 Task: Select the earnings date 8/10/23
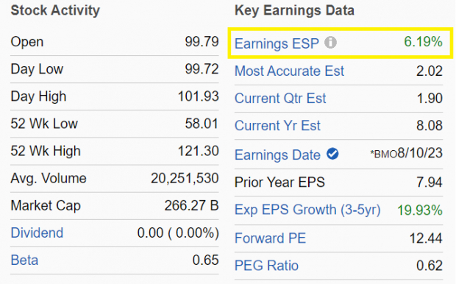pyautogui.click(x=420, y=153)
